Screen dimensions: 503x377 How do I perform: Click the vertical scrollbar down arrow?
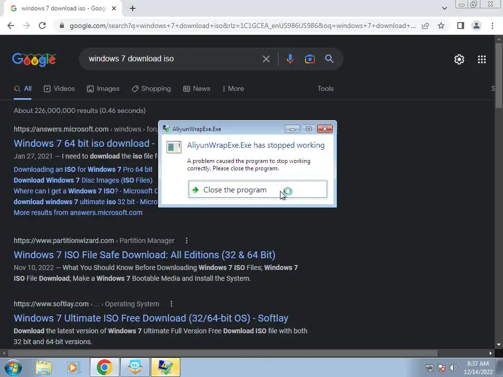(499, 345)
